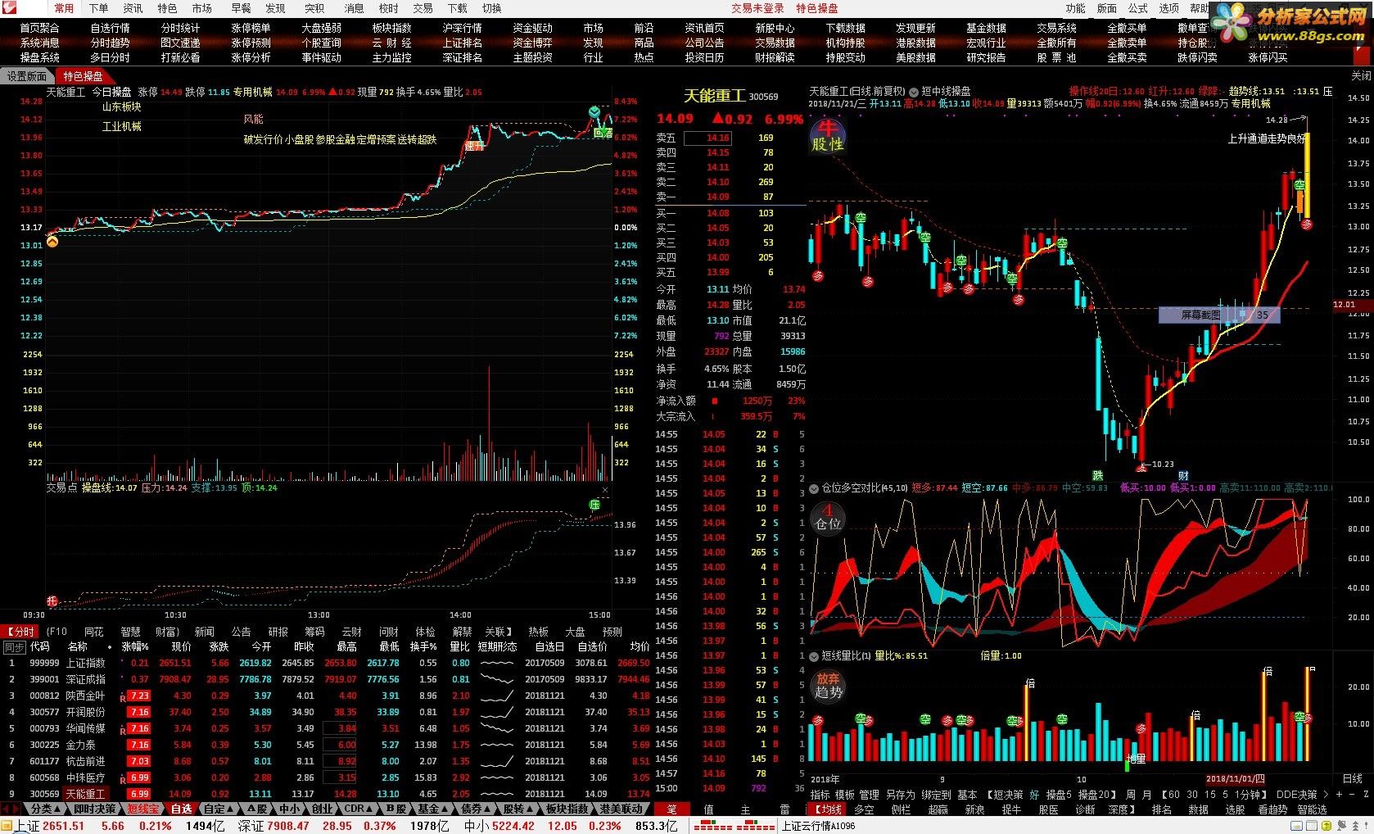Open the 日线 period selector

click(x=1353, y=778)
